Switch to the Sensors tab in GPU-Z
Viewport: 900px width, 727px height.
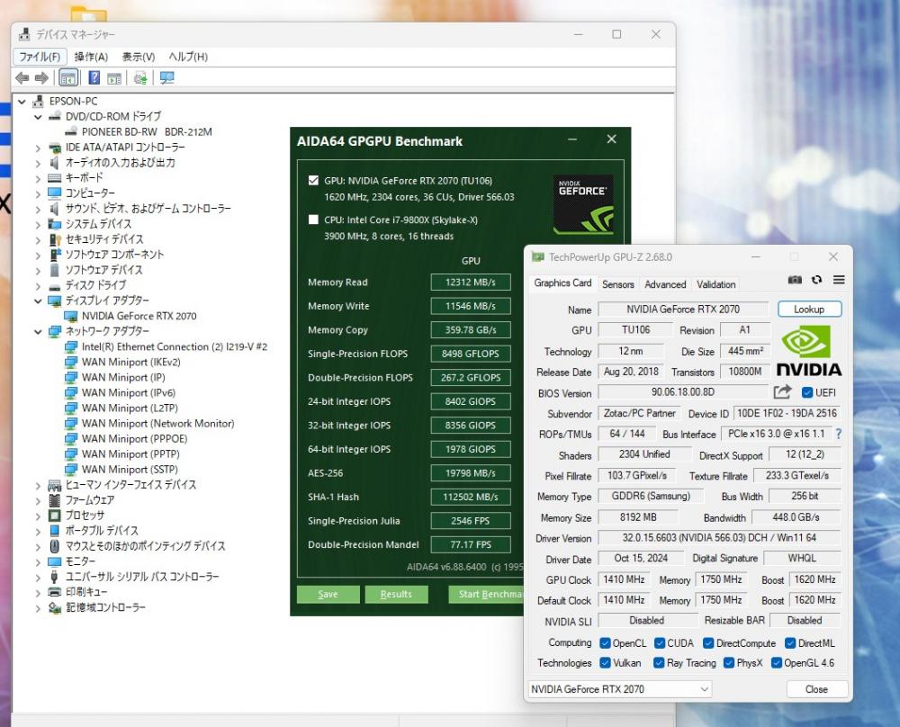(x=618, y=284)
